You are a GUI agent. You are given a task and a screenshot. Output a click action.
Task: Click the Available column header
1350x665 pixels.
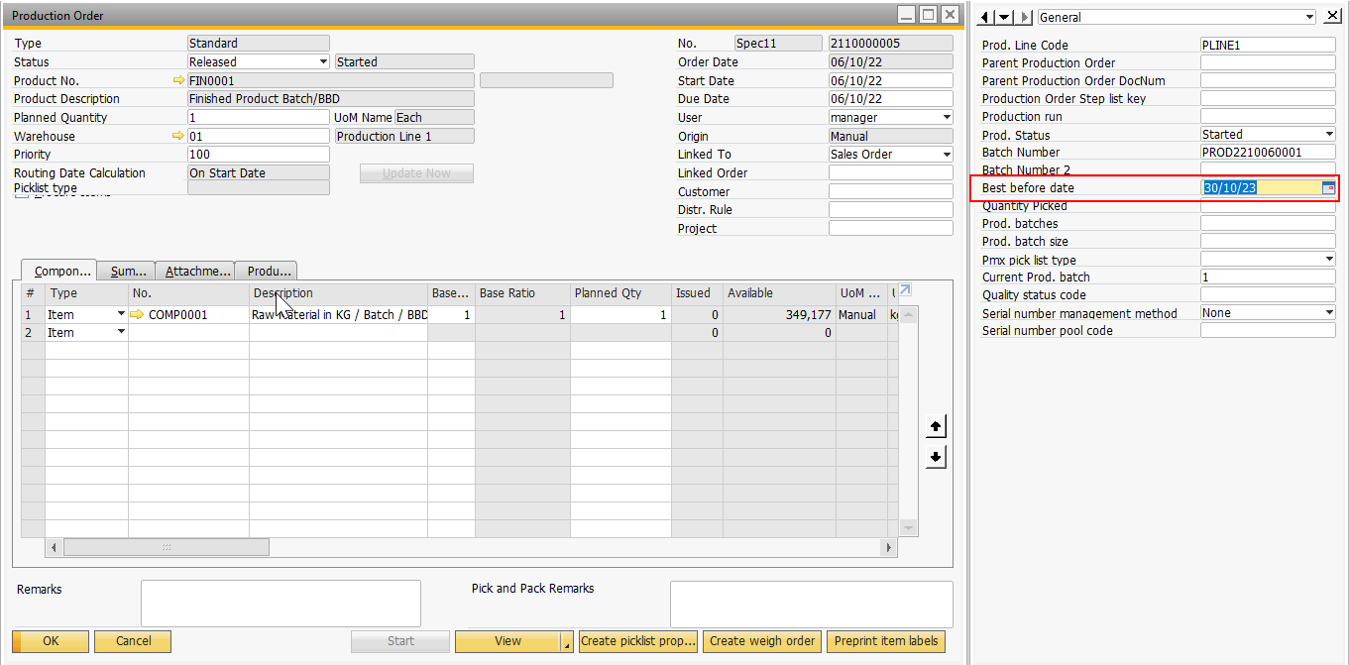pyautogui.click(x=779, y=293)
